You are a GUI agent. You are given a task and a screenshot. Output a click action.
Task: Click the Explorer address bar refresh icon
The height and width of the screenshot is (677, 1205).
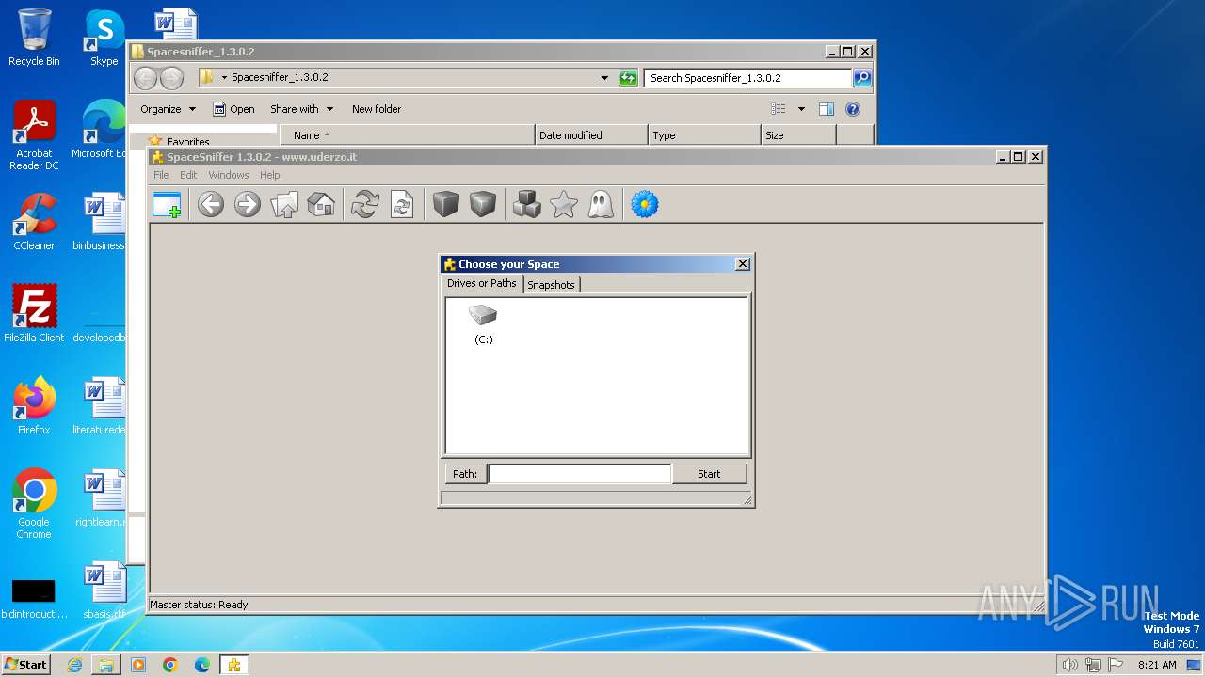(x=628, y=78)
